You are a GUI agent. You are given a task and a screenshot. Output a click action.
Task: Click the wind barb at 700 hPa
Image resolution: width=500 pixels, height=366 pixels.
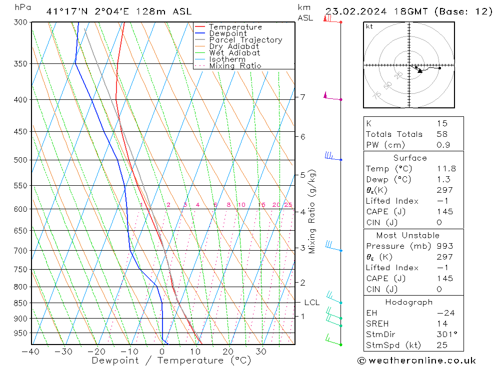point(333,246)
